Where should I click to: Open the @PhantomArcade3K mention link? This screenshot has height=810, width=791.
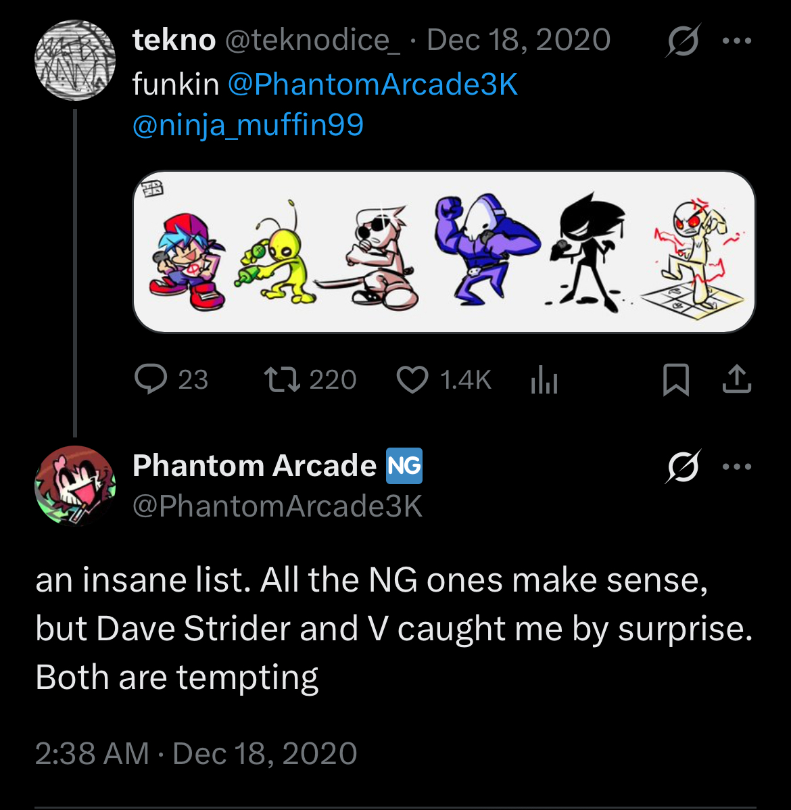pyautogui.click(x=373, y=85)
